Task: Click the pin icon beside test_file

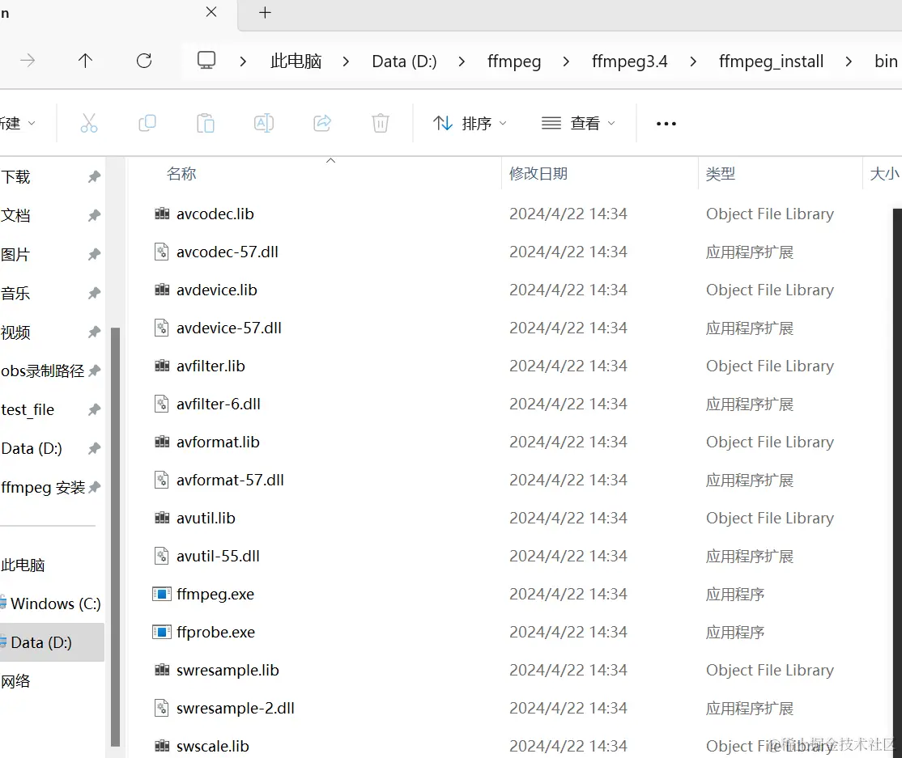Action: (95, 410)
